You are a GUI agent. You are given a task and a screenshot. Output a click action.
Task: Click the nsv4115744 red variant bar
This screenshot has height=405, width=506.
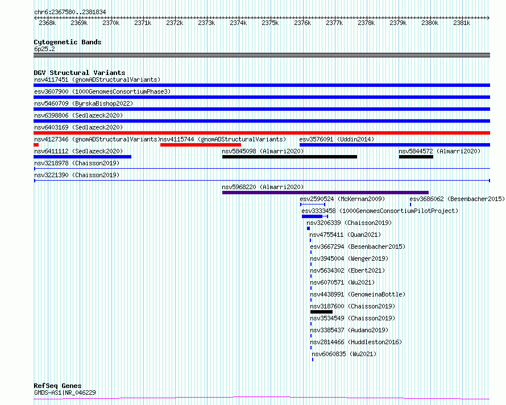point(201,145)
